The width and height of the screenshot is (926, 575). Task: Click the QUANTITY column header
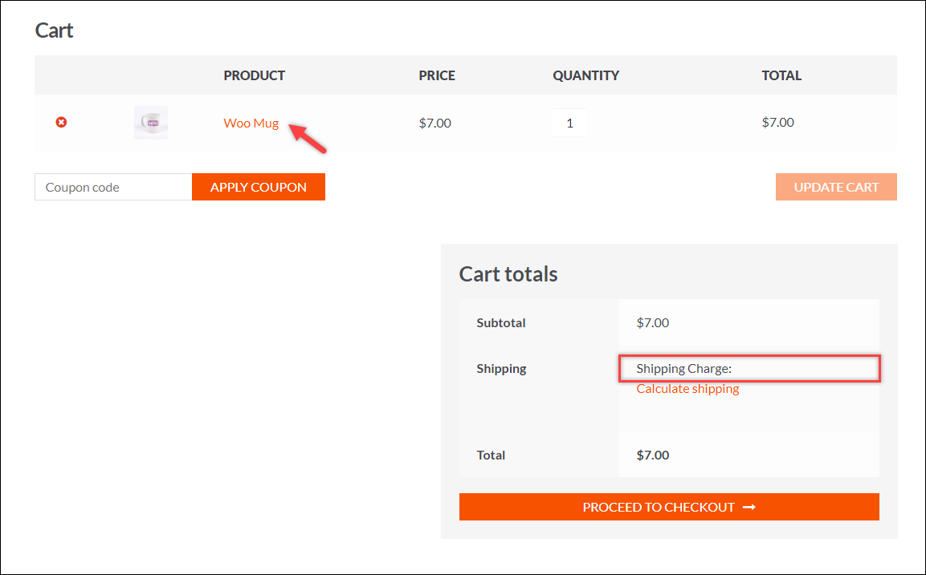pyautogui.click(x=585, y=75)
